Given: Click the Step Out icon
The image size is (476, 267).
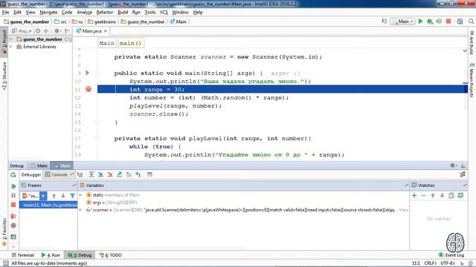Looking at the screenshot, I should click(119, 175).
